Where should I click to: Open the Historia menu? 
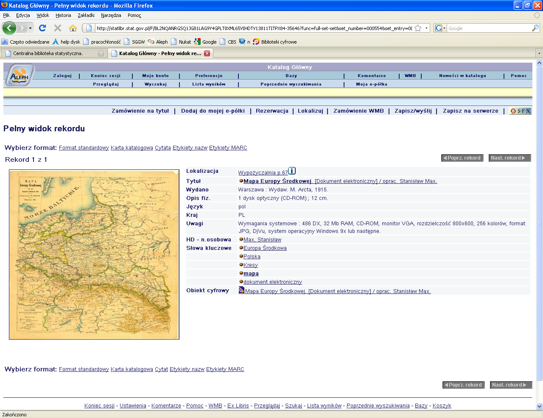tap(63, 15)
